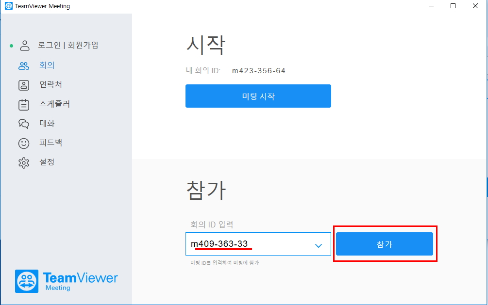
Task: Expand the meeting ID dropdown arrow
Action: coord(318,246)
